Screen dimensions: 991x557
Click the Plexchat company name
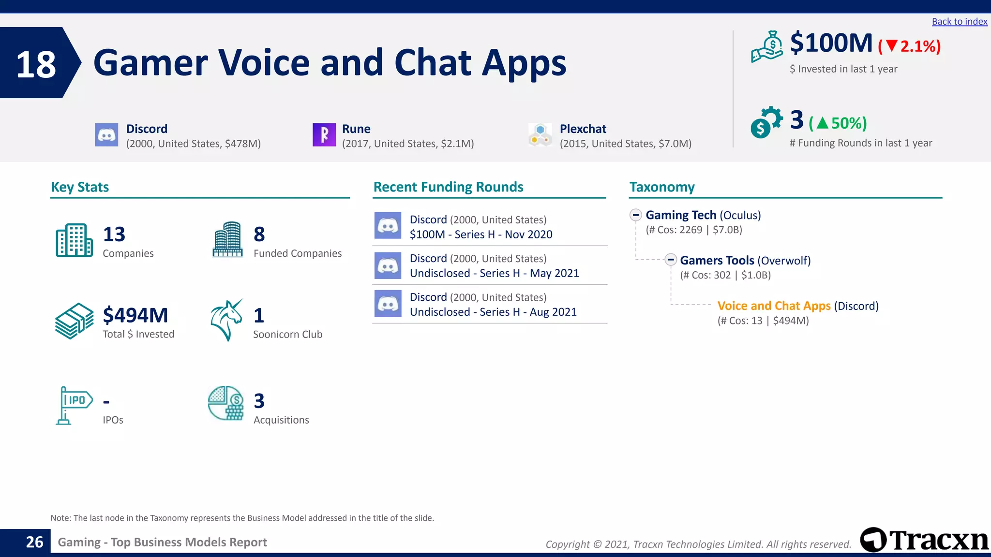(x=583, y=129)
